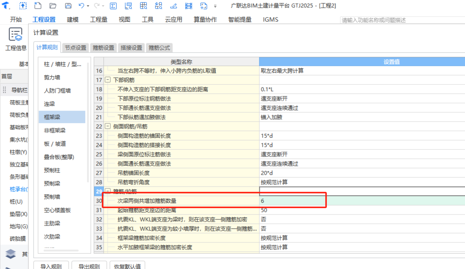This screenshot has height=269, width=465.
Task: Collapse the 下部钢筋 group row
Action: (108, 80)
